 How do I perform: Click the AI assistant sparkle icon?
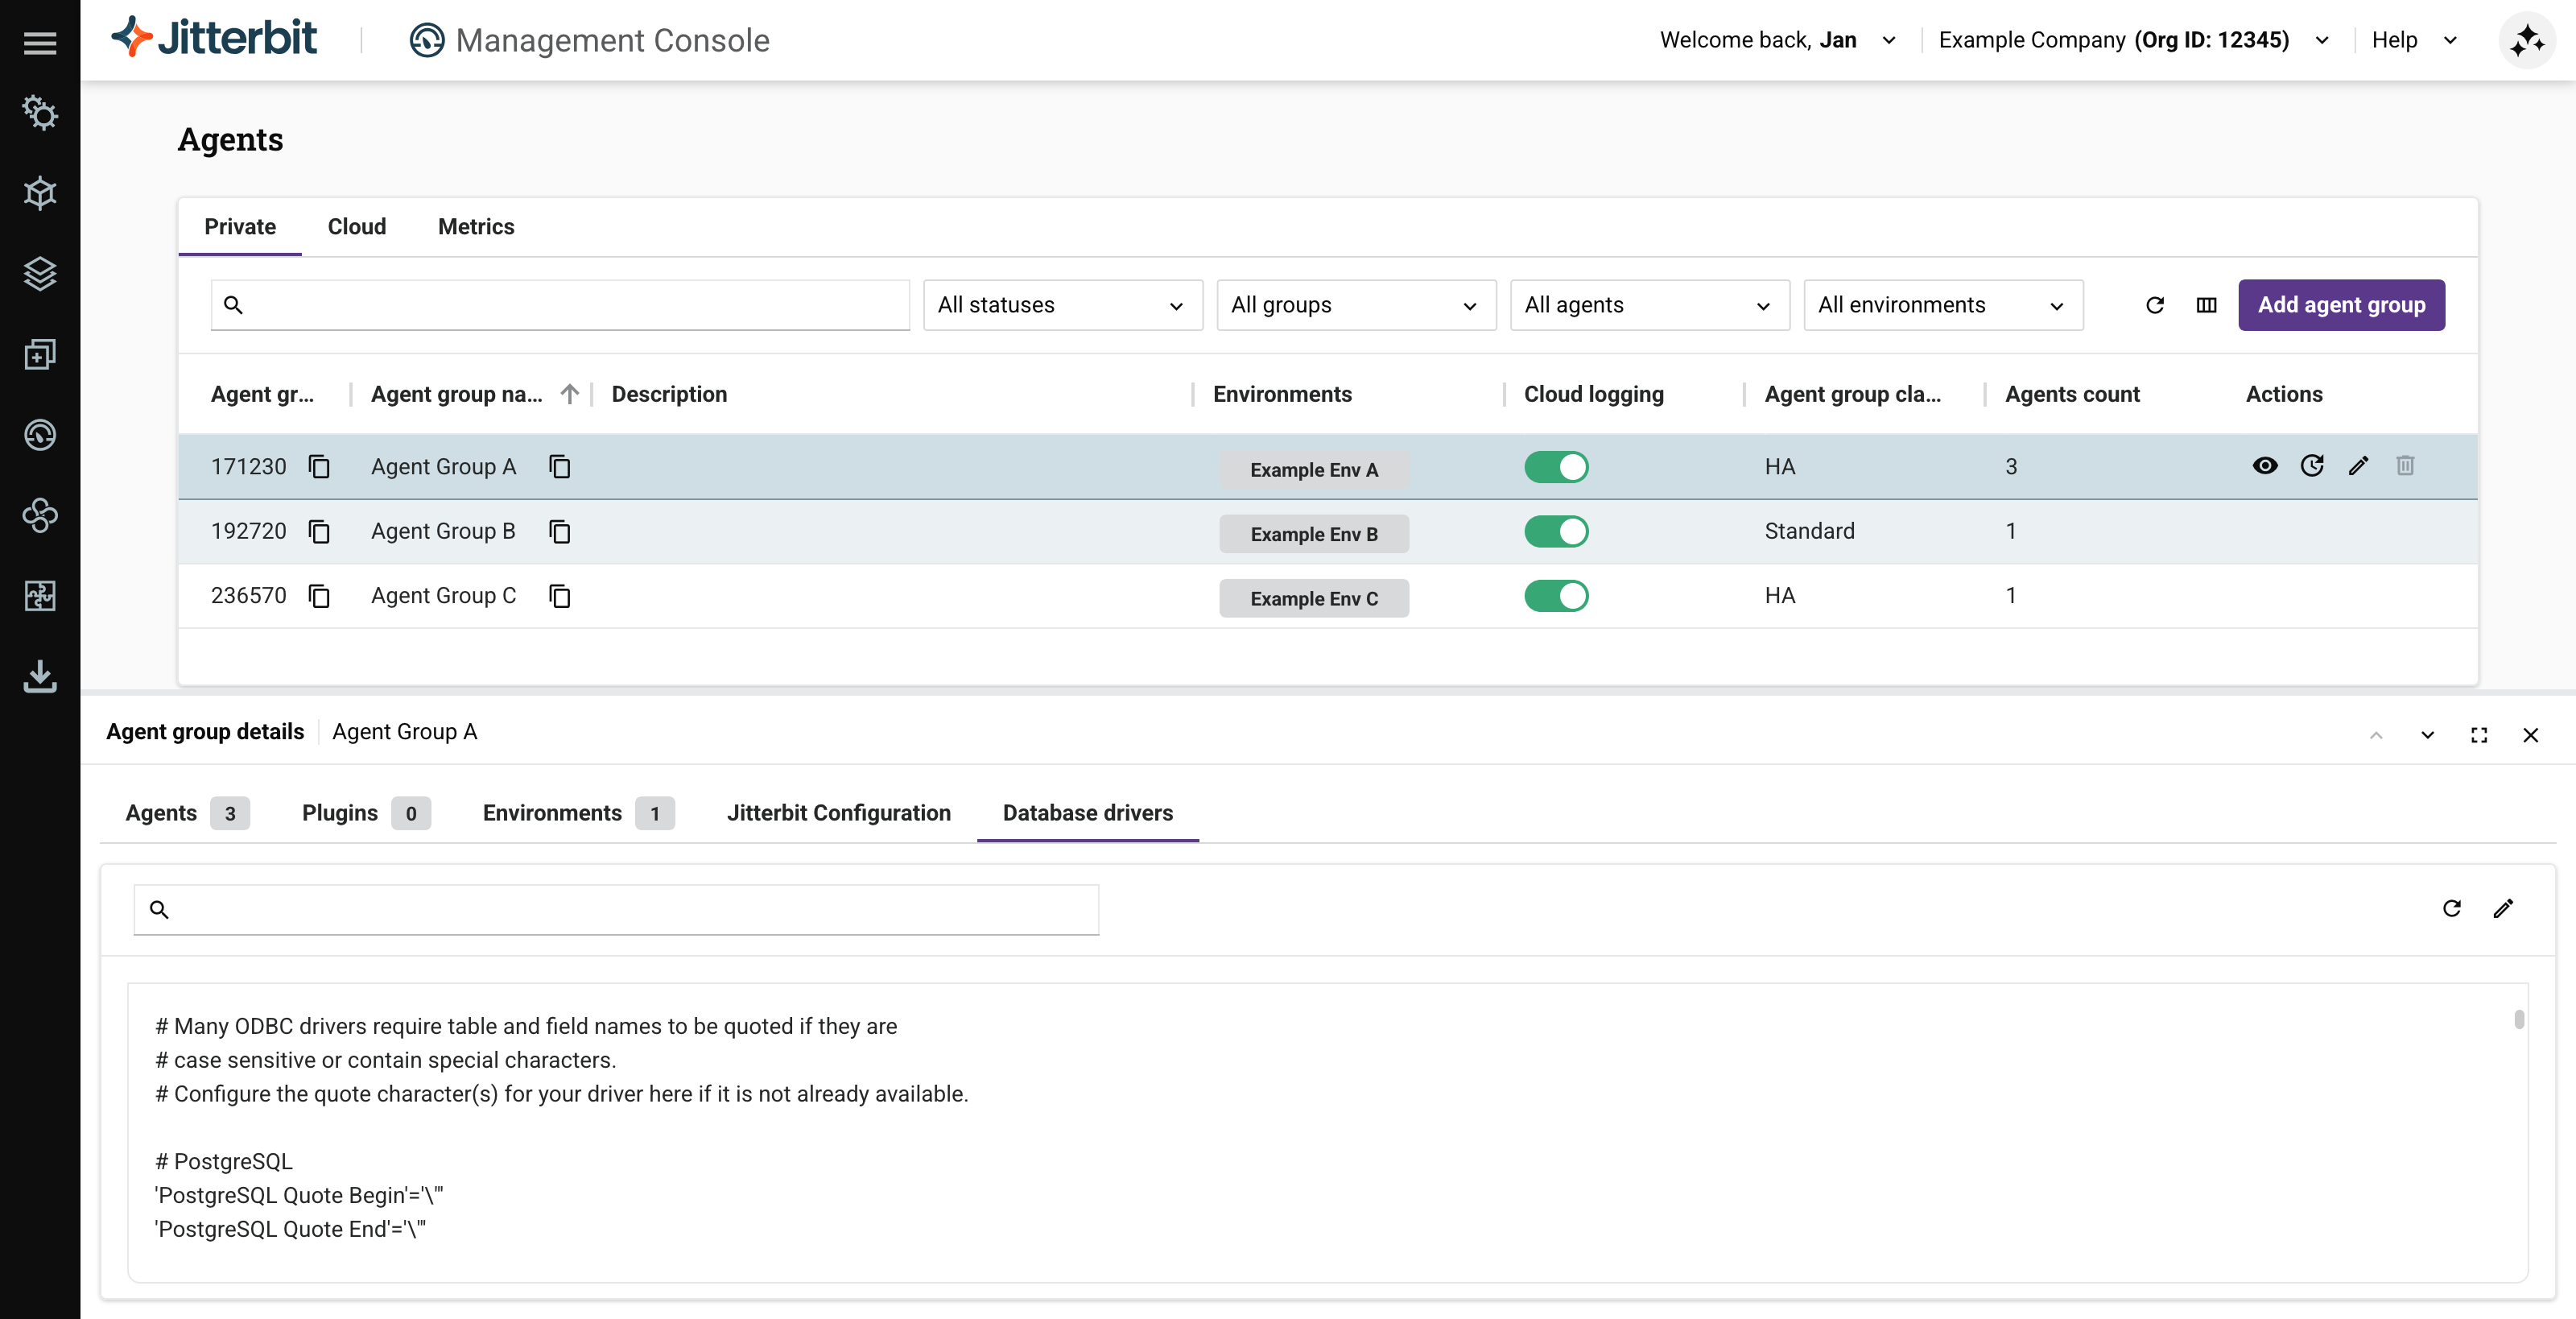pos(2526,41)
